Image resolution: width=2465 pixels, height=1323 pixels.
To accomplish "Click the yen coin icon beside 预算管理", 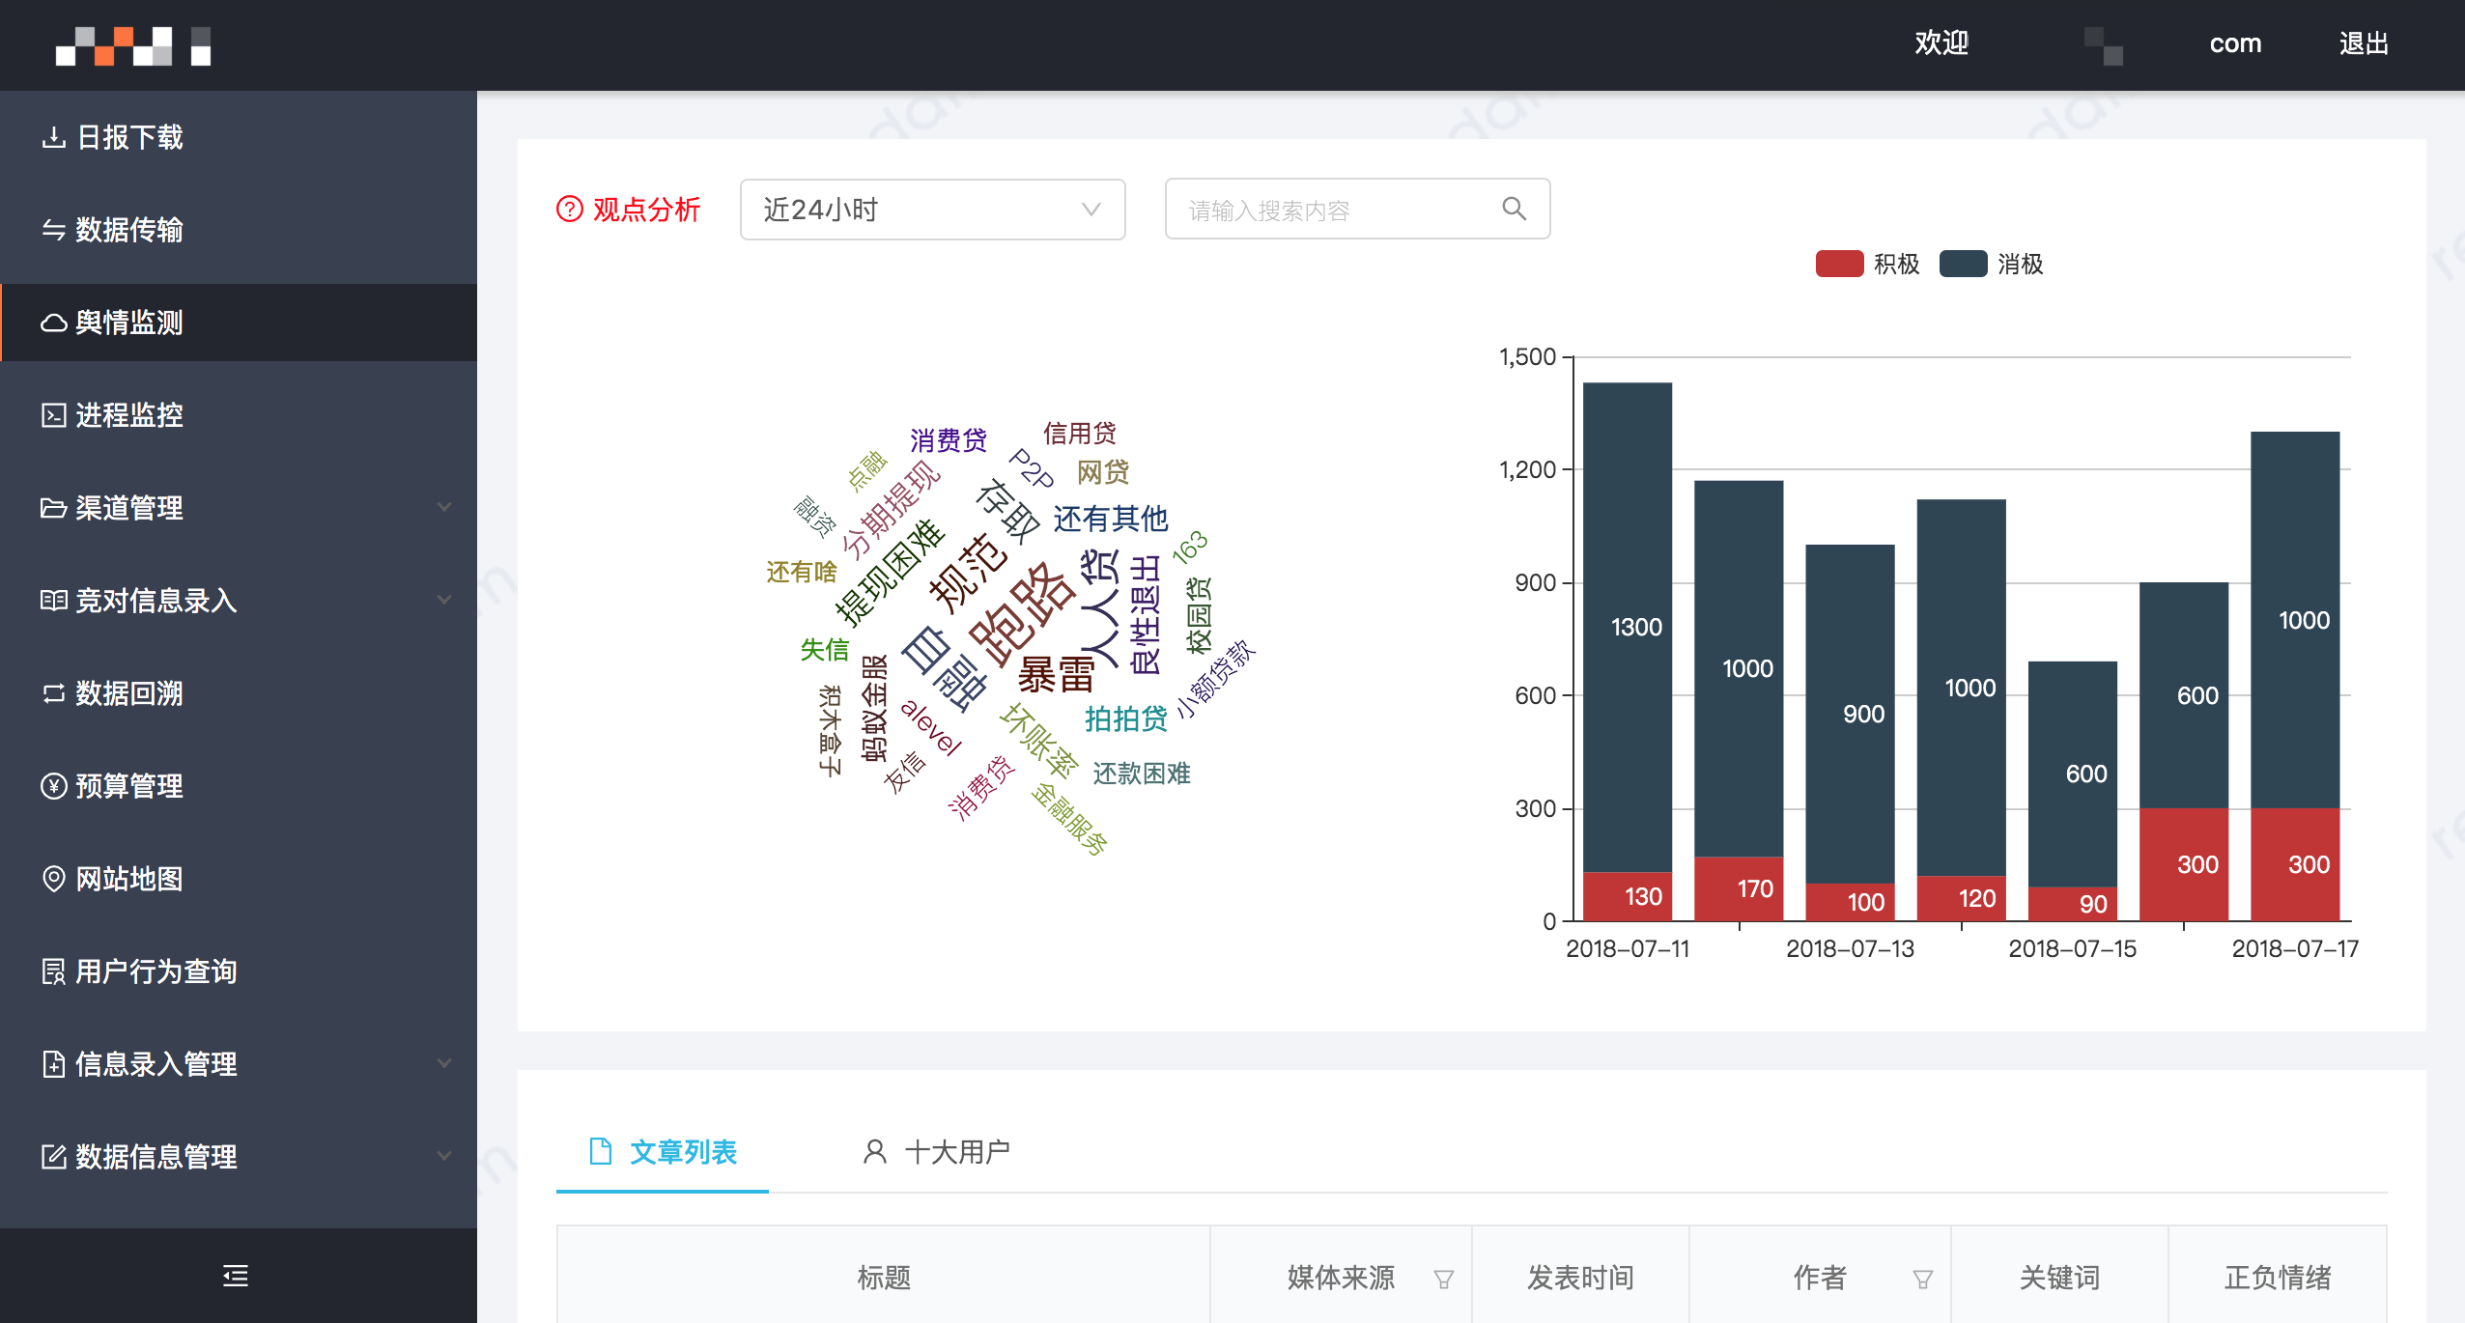I will 54,786.
